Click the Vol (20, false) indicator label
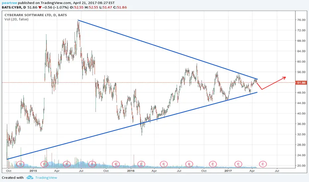Image resolution: width=309 pixels, height=182 pixels. 16,19
